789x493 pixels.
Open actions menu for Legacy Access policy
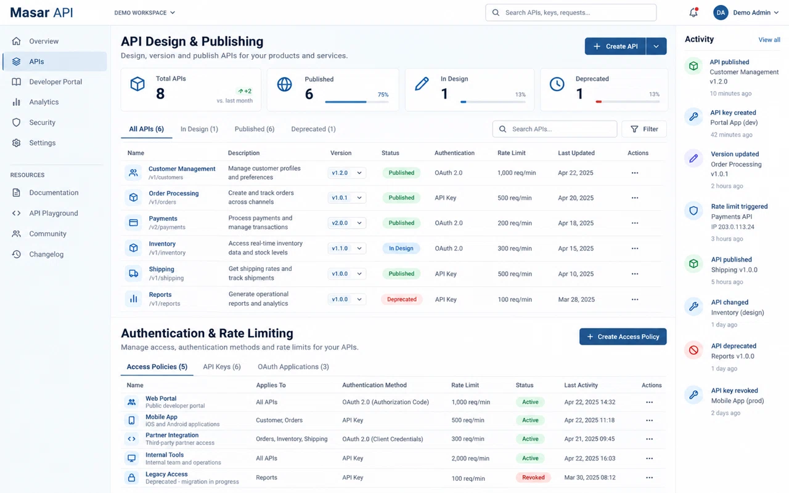pos(649,478)
